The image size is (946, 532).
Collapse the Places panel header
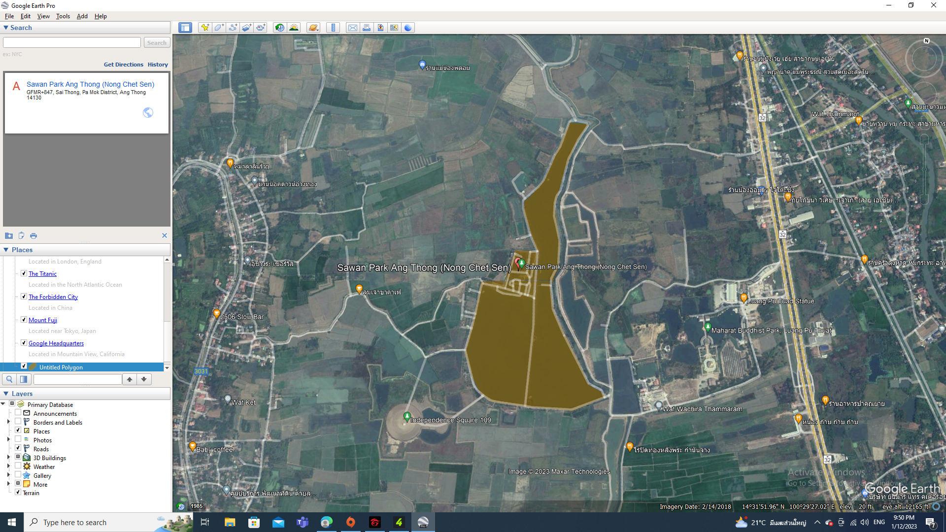coord(6,250)
